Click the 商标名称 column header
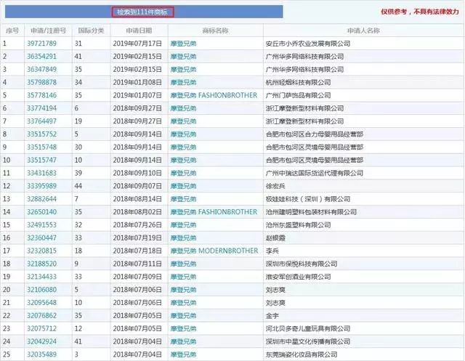465x361 pixels. point(215,31)
